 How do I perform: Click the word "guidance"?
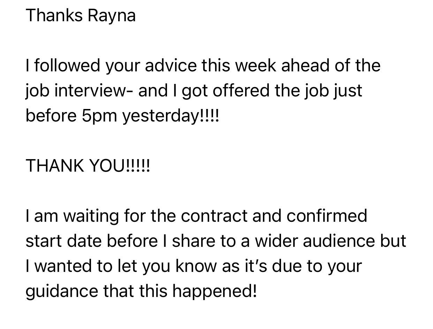pos(61,291)
